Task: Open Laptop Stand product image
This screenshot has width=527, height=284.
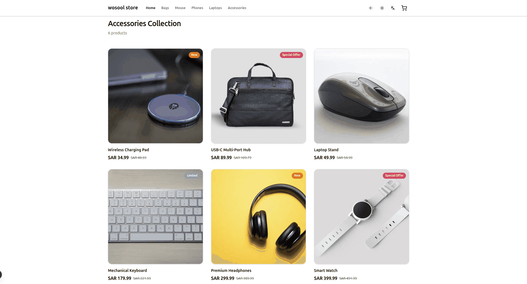Action: click(x=362, y=96)
